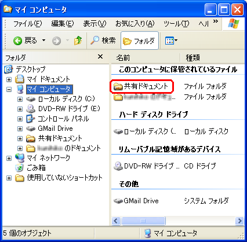Click DVD-RW ドライブ (E:) disc icon in the tree
The height and width of the screenshot is (242, 247).
(x=31, y=109)
